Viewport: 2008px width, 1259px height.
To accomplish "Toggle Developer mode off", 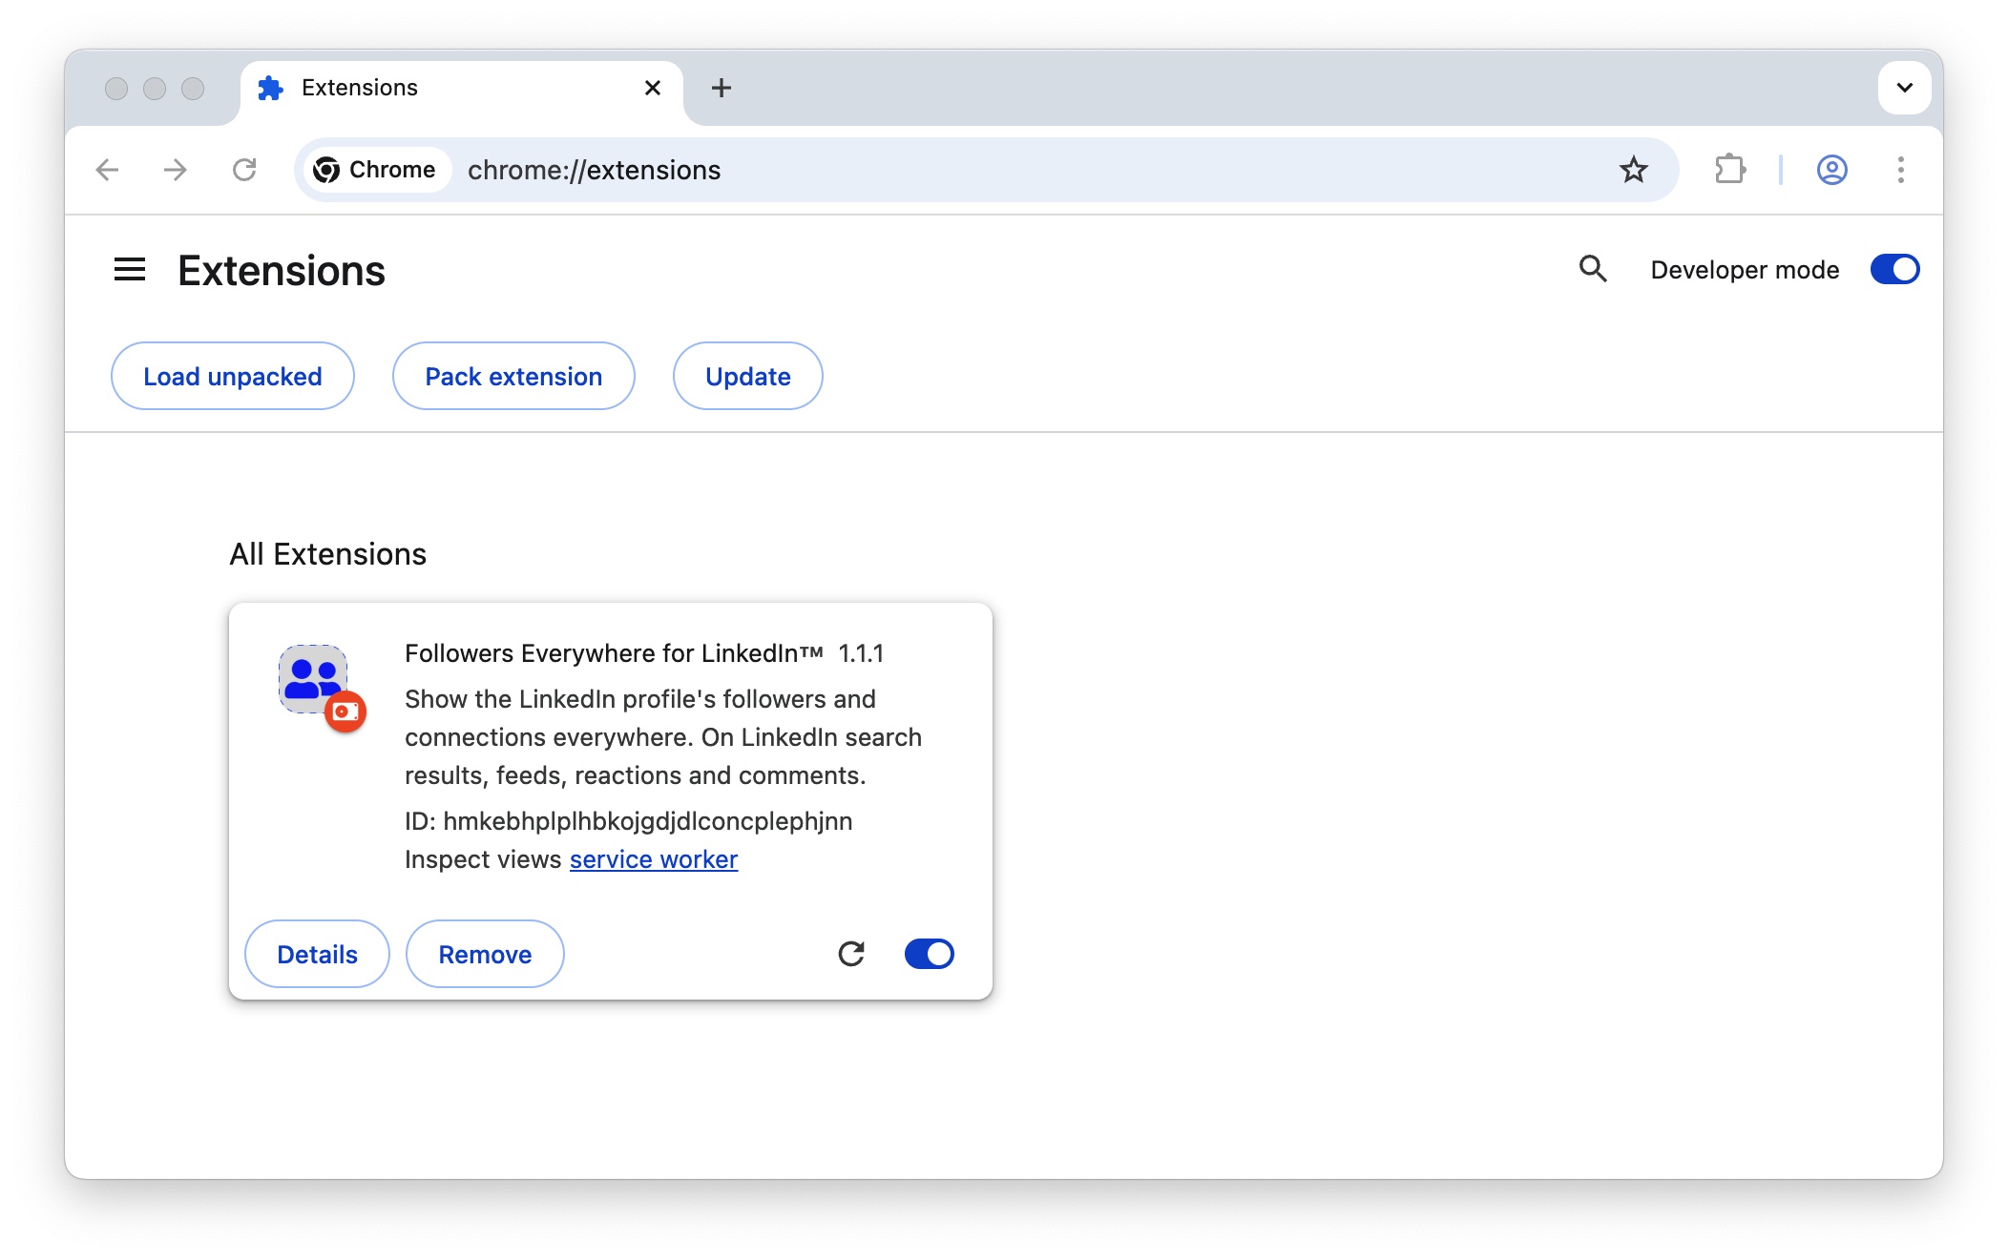I will 1894,269.
